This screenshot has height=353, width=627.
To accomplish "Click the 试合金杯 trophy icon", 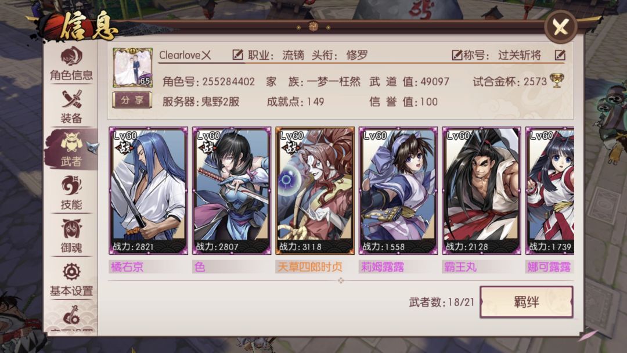I will click(557, 81).
